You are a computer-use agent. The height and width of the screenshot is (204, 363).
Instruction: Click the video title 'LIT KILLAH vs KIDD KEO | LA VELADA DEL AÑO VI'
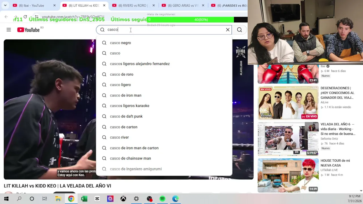pos(58,186)
